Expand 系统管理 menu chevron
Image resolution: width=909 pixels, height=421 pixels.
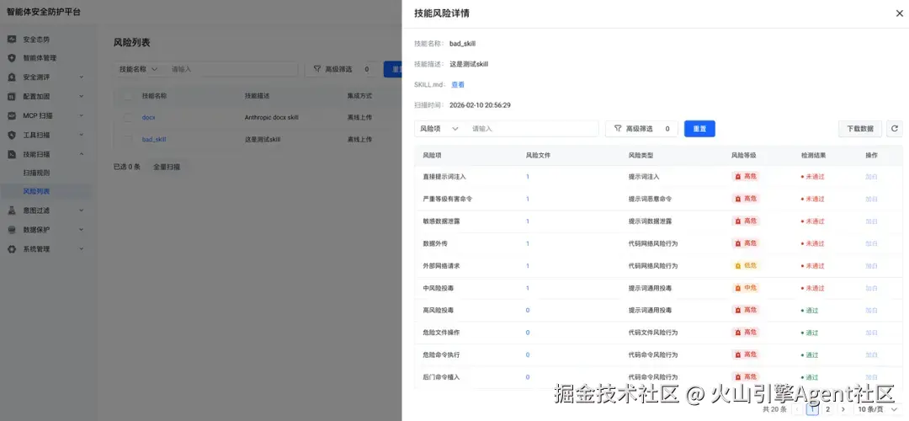[81, 248]
